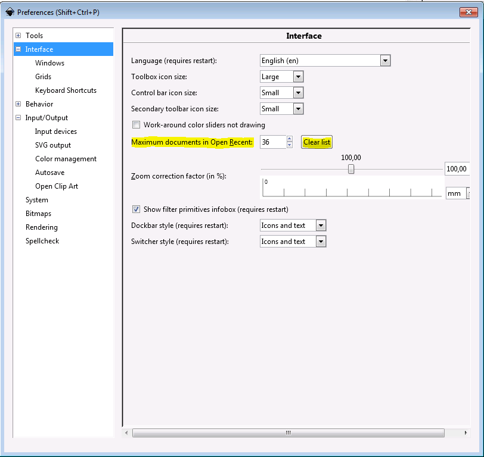Image resolution: width=484 pixels, height=457 pixels.
Task: Open the Language dropdown
Action: tap(385, 61)
